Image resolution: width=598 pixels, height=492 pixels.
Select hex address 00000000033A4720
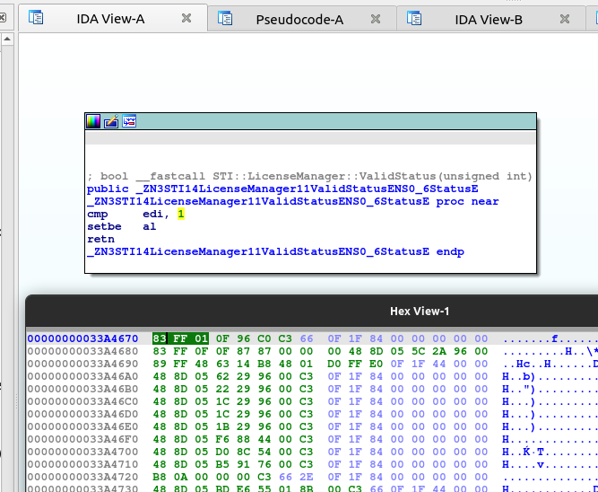point(82,477)
